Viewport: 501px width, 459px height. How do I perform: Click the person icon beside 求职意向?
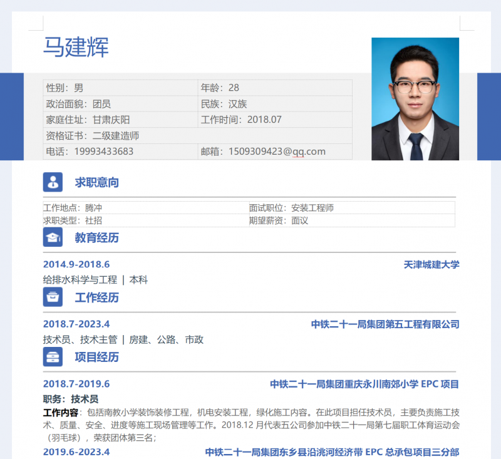tap(53, 182)
